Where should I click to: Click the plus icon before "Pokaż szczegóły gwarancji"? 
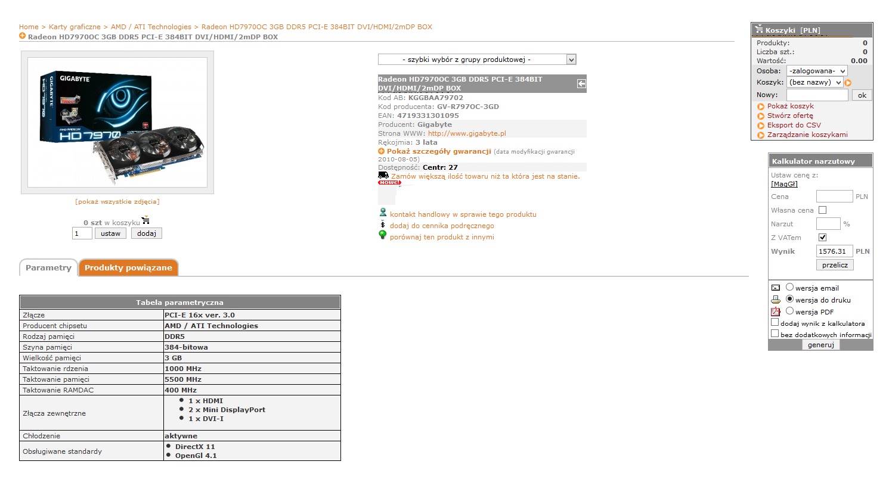(x=382, y=151)
